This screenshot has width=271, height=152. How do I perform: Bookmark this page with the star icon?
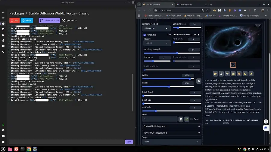[x=207, y=10]
